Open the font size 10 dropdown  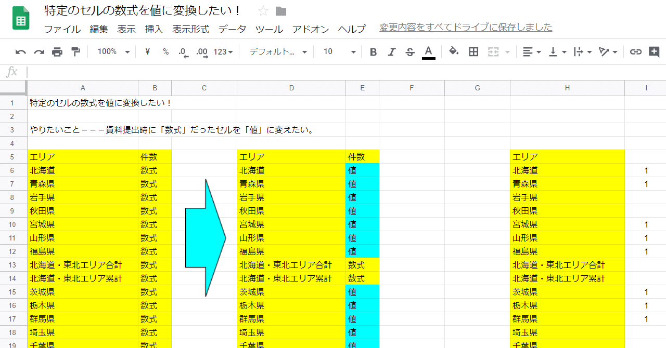[339, 51]
